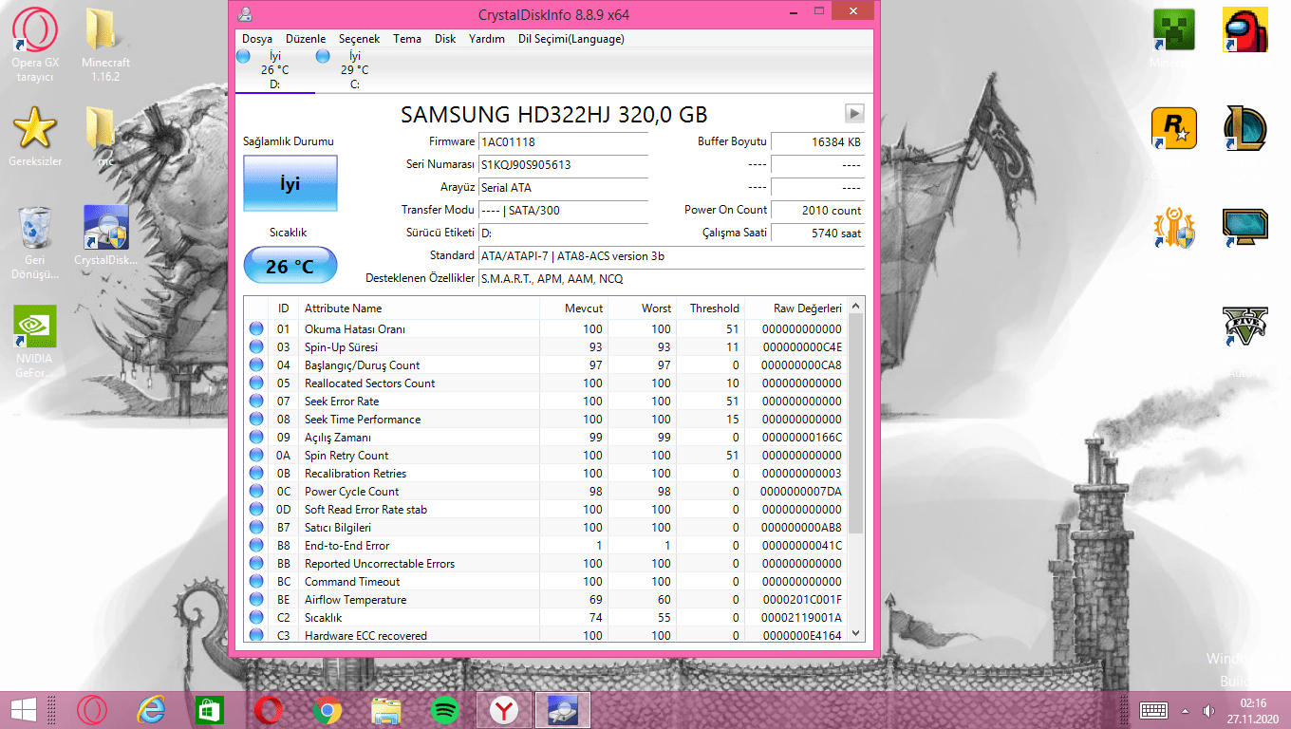Viewport: 1291px width, 729px height.
Task: Click status orb for Airflow Temperature
Action: [256, 600]
